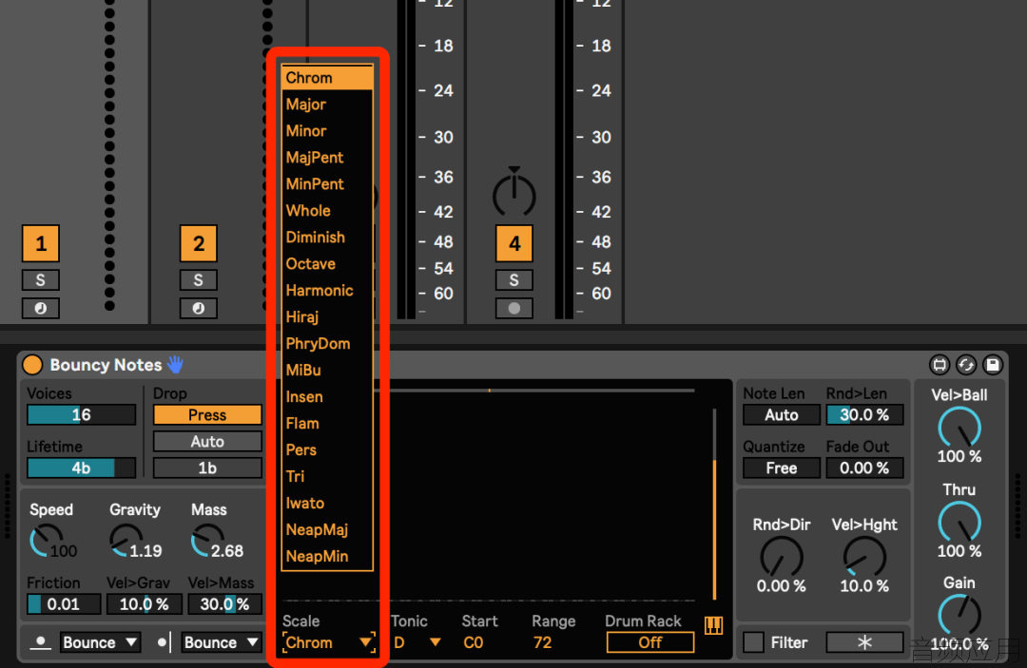
Task: Toggle track 1 activator button
Action: pos(41,243)
